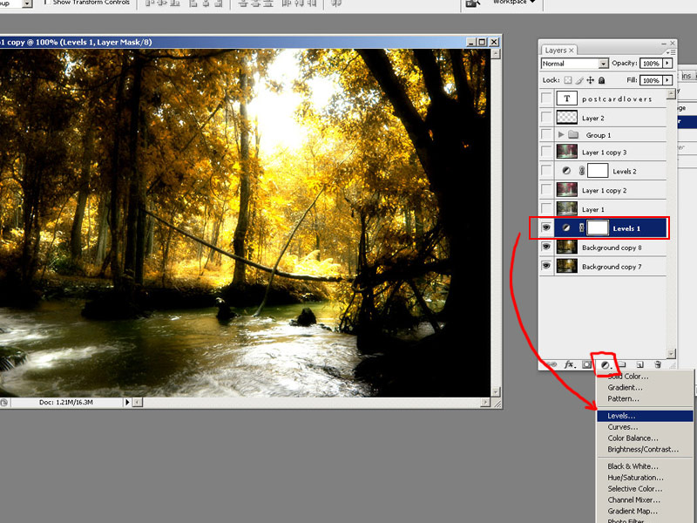This screenshot has height=523, width=697.
Task: Show the Group 1 layer group
Action: [546, 134]
